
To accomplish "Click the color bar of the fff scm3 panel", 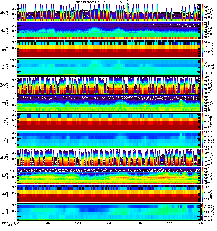I will point(203,176).
